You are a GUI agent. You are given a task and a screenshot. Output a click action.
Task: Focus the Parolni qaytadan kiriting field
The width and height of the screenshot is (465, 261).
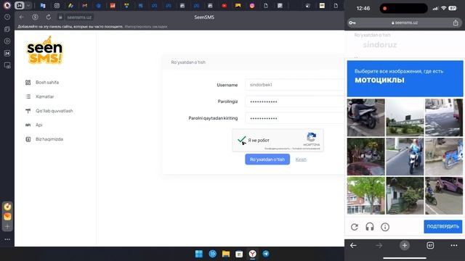click(x=294, y=118)
